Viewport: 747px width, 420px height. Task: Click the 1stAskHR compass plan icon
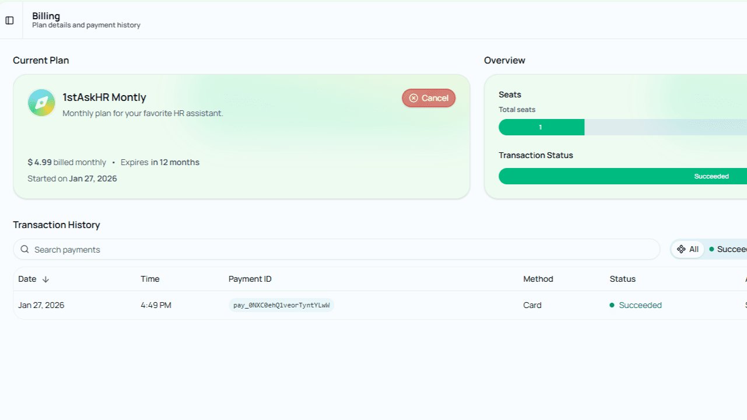41,103
